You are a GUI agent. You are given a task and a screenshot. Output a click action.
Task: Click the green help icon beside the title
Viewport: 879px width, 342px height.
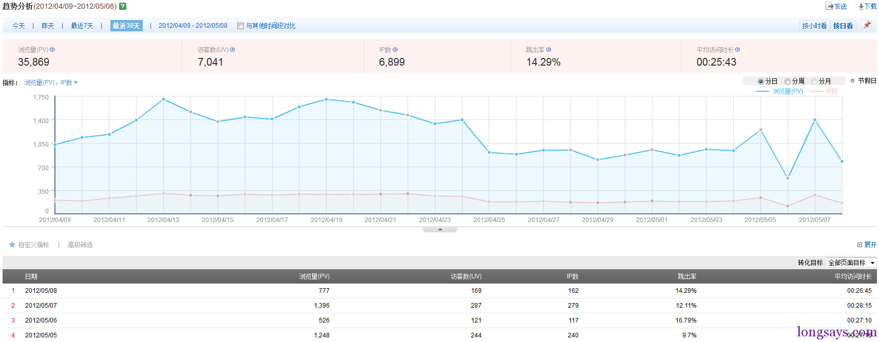(123, 6)
